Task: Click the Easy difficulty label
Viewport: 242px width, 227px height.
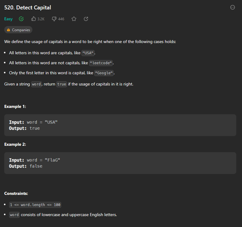Action: click(8, 19)
